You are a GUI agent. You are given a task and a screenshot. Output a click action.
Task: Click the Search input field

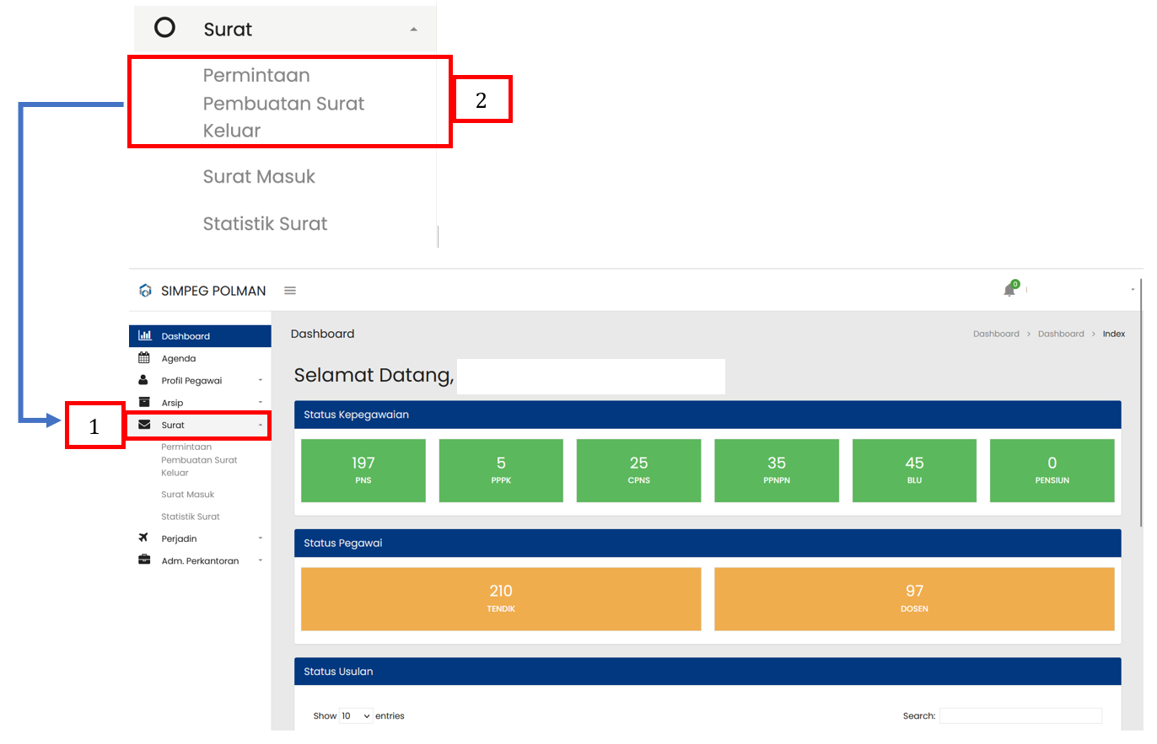(1020, 716)
